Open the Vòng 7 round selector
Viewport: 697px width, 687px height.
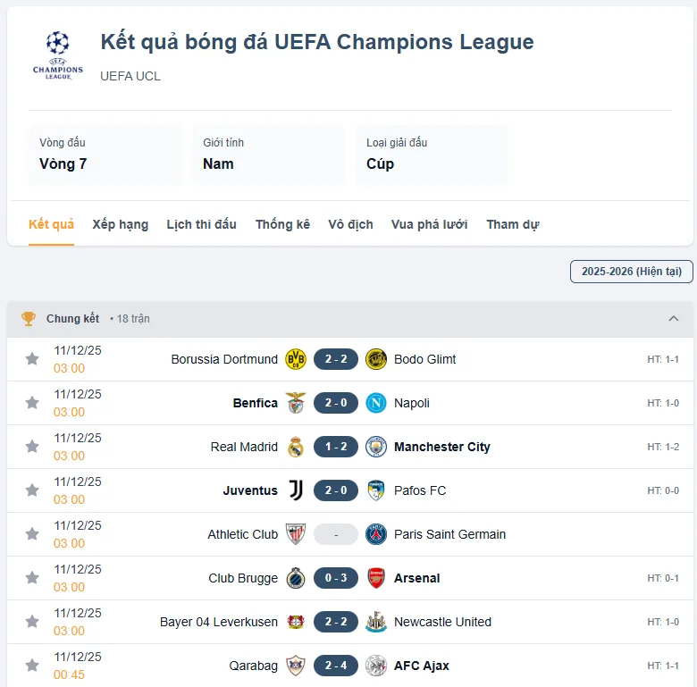pyautogui.click(x=105, y=155)
